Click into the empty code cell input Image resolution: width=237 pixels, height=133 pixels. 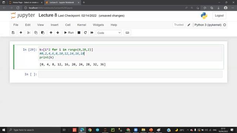pos(130,74)
